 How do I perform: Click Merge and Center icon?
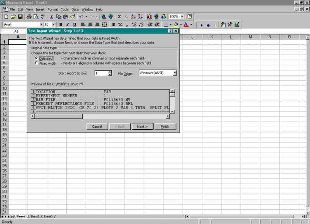tap(104, 24)
